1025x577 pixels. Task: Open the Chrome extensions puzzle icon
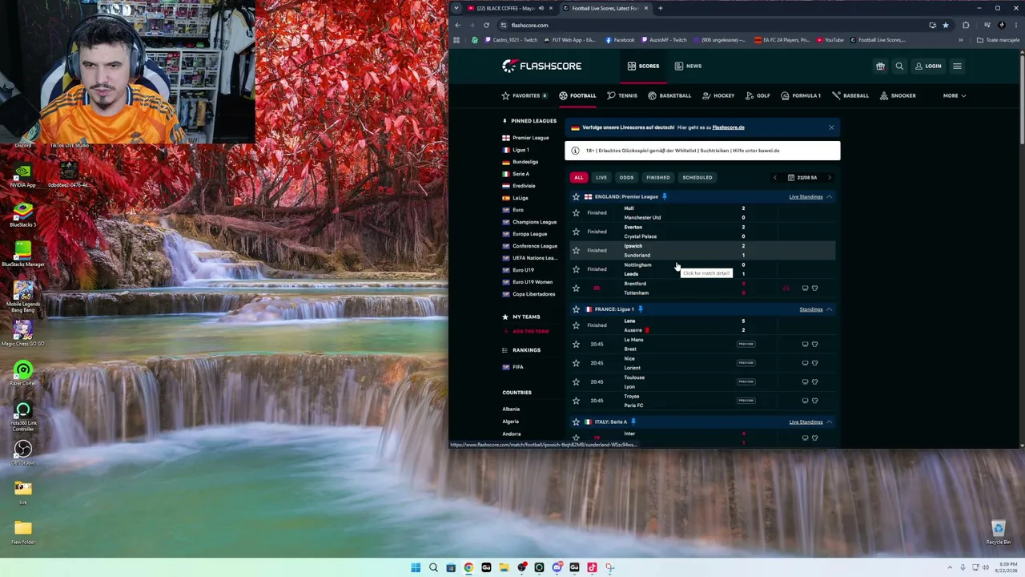[966, 25]
